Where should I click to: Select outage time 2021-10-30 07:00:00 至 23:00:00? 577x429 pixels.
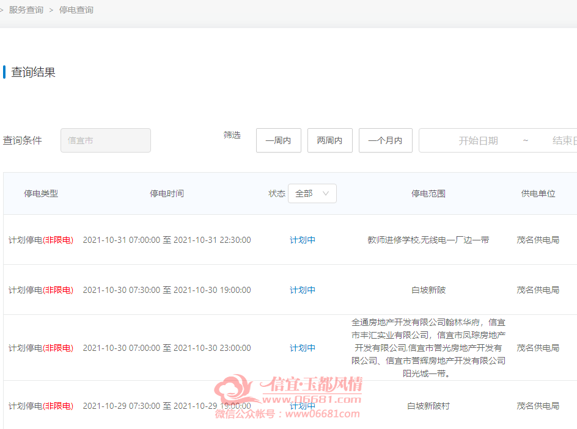pos(167,348)
